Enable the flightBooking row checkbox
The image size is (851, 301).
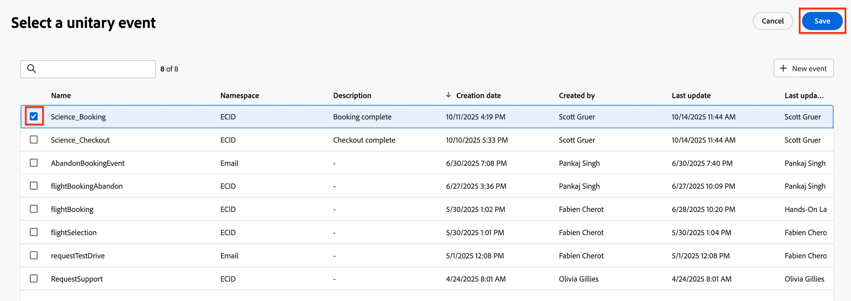tap(34, 209)
